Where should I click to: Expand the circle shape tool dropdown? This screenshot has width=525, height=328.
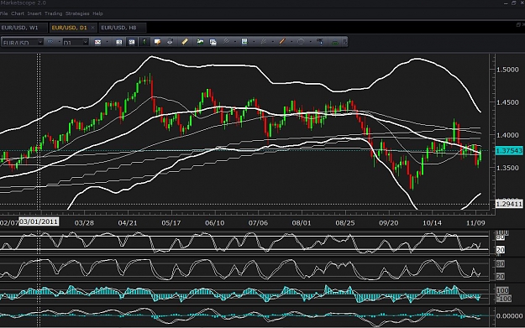310,42
